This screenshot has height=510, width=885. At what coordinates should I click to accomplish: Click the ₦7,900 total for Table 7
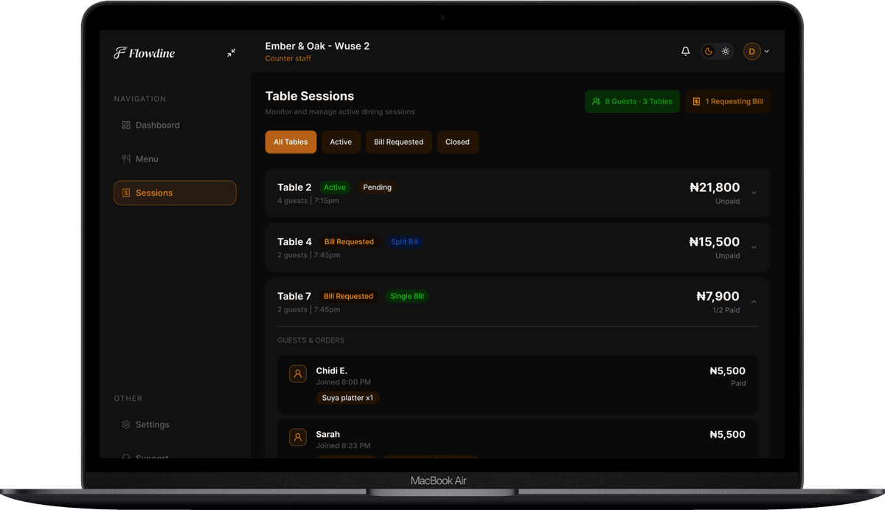click(x=718, y=296)
